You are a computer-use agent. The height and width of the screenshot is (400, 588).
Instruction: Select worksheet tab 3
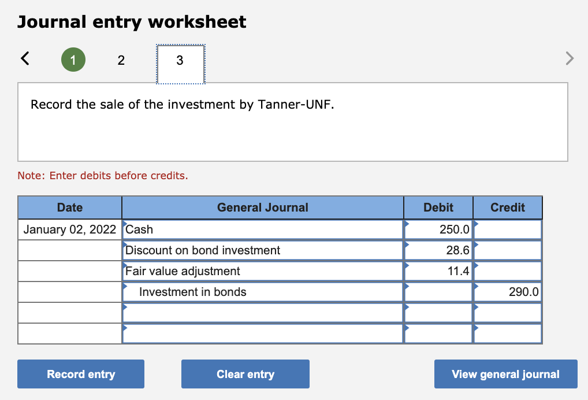(180, 60)
